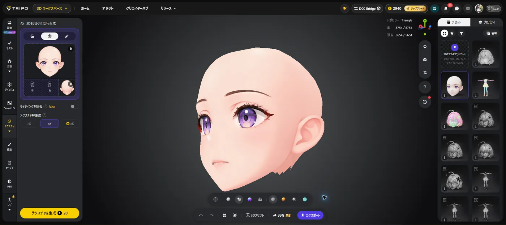Screen dimensions: 506x225
Task: Open the language globe icon
Action: (x=468, y=8)
